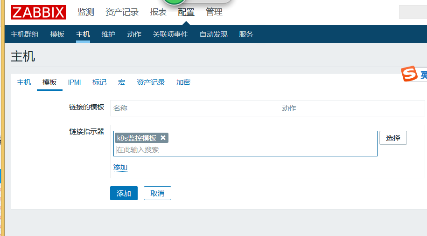
Task: Click the dotted 添加 link under search box
Action: pos(120,167)
